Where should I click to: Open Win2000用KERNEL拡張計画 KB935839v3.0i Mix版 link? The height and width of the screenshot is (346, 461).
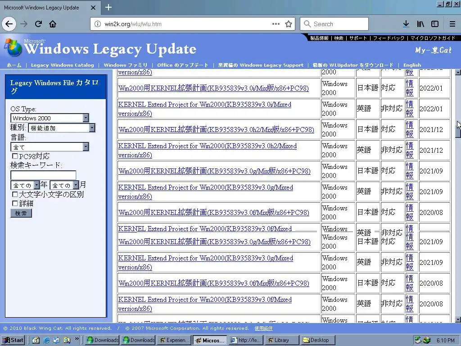point(213,88)
